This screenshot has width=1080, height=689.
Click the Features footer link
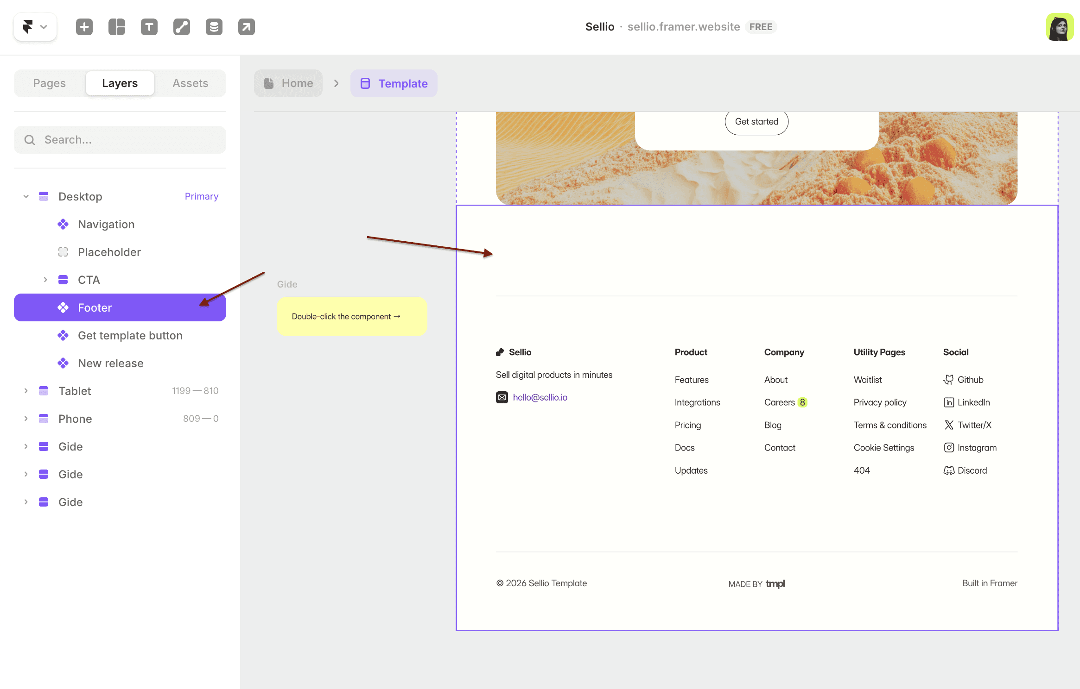692,380
